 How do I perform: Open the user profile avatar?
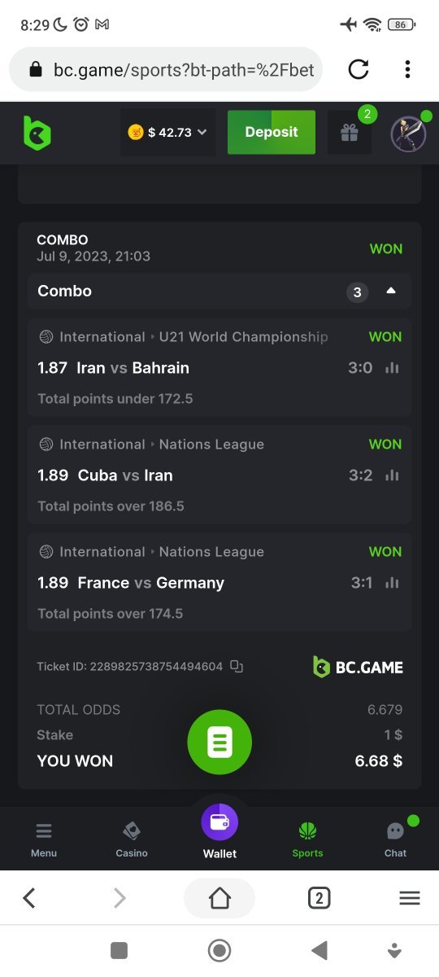409,134
